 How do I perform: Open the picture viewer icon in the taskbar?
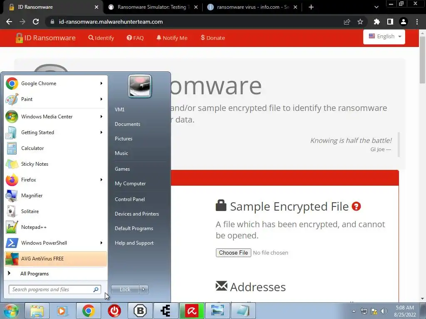coord(217,311)
